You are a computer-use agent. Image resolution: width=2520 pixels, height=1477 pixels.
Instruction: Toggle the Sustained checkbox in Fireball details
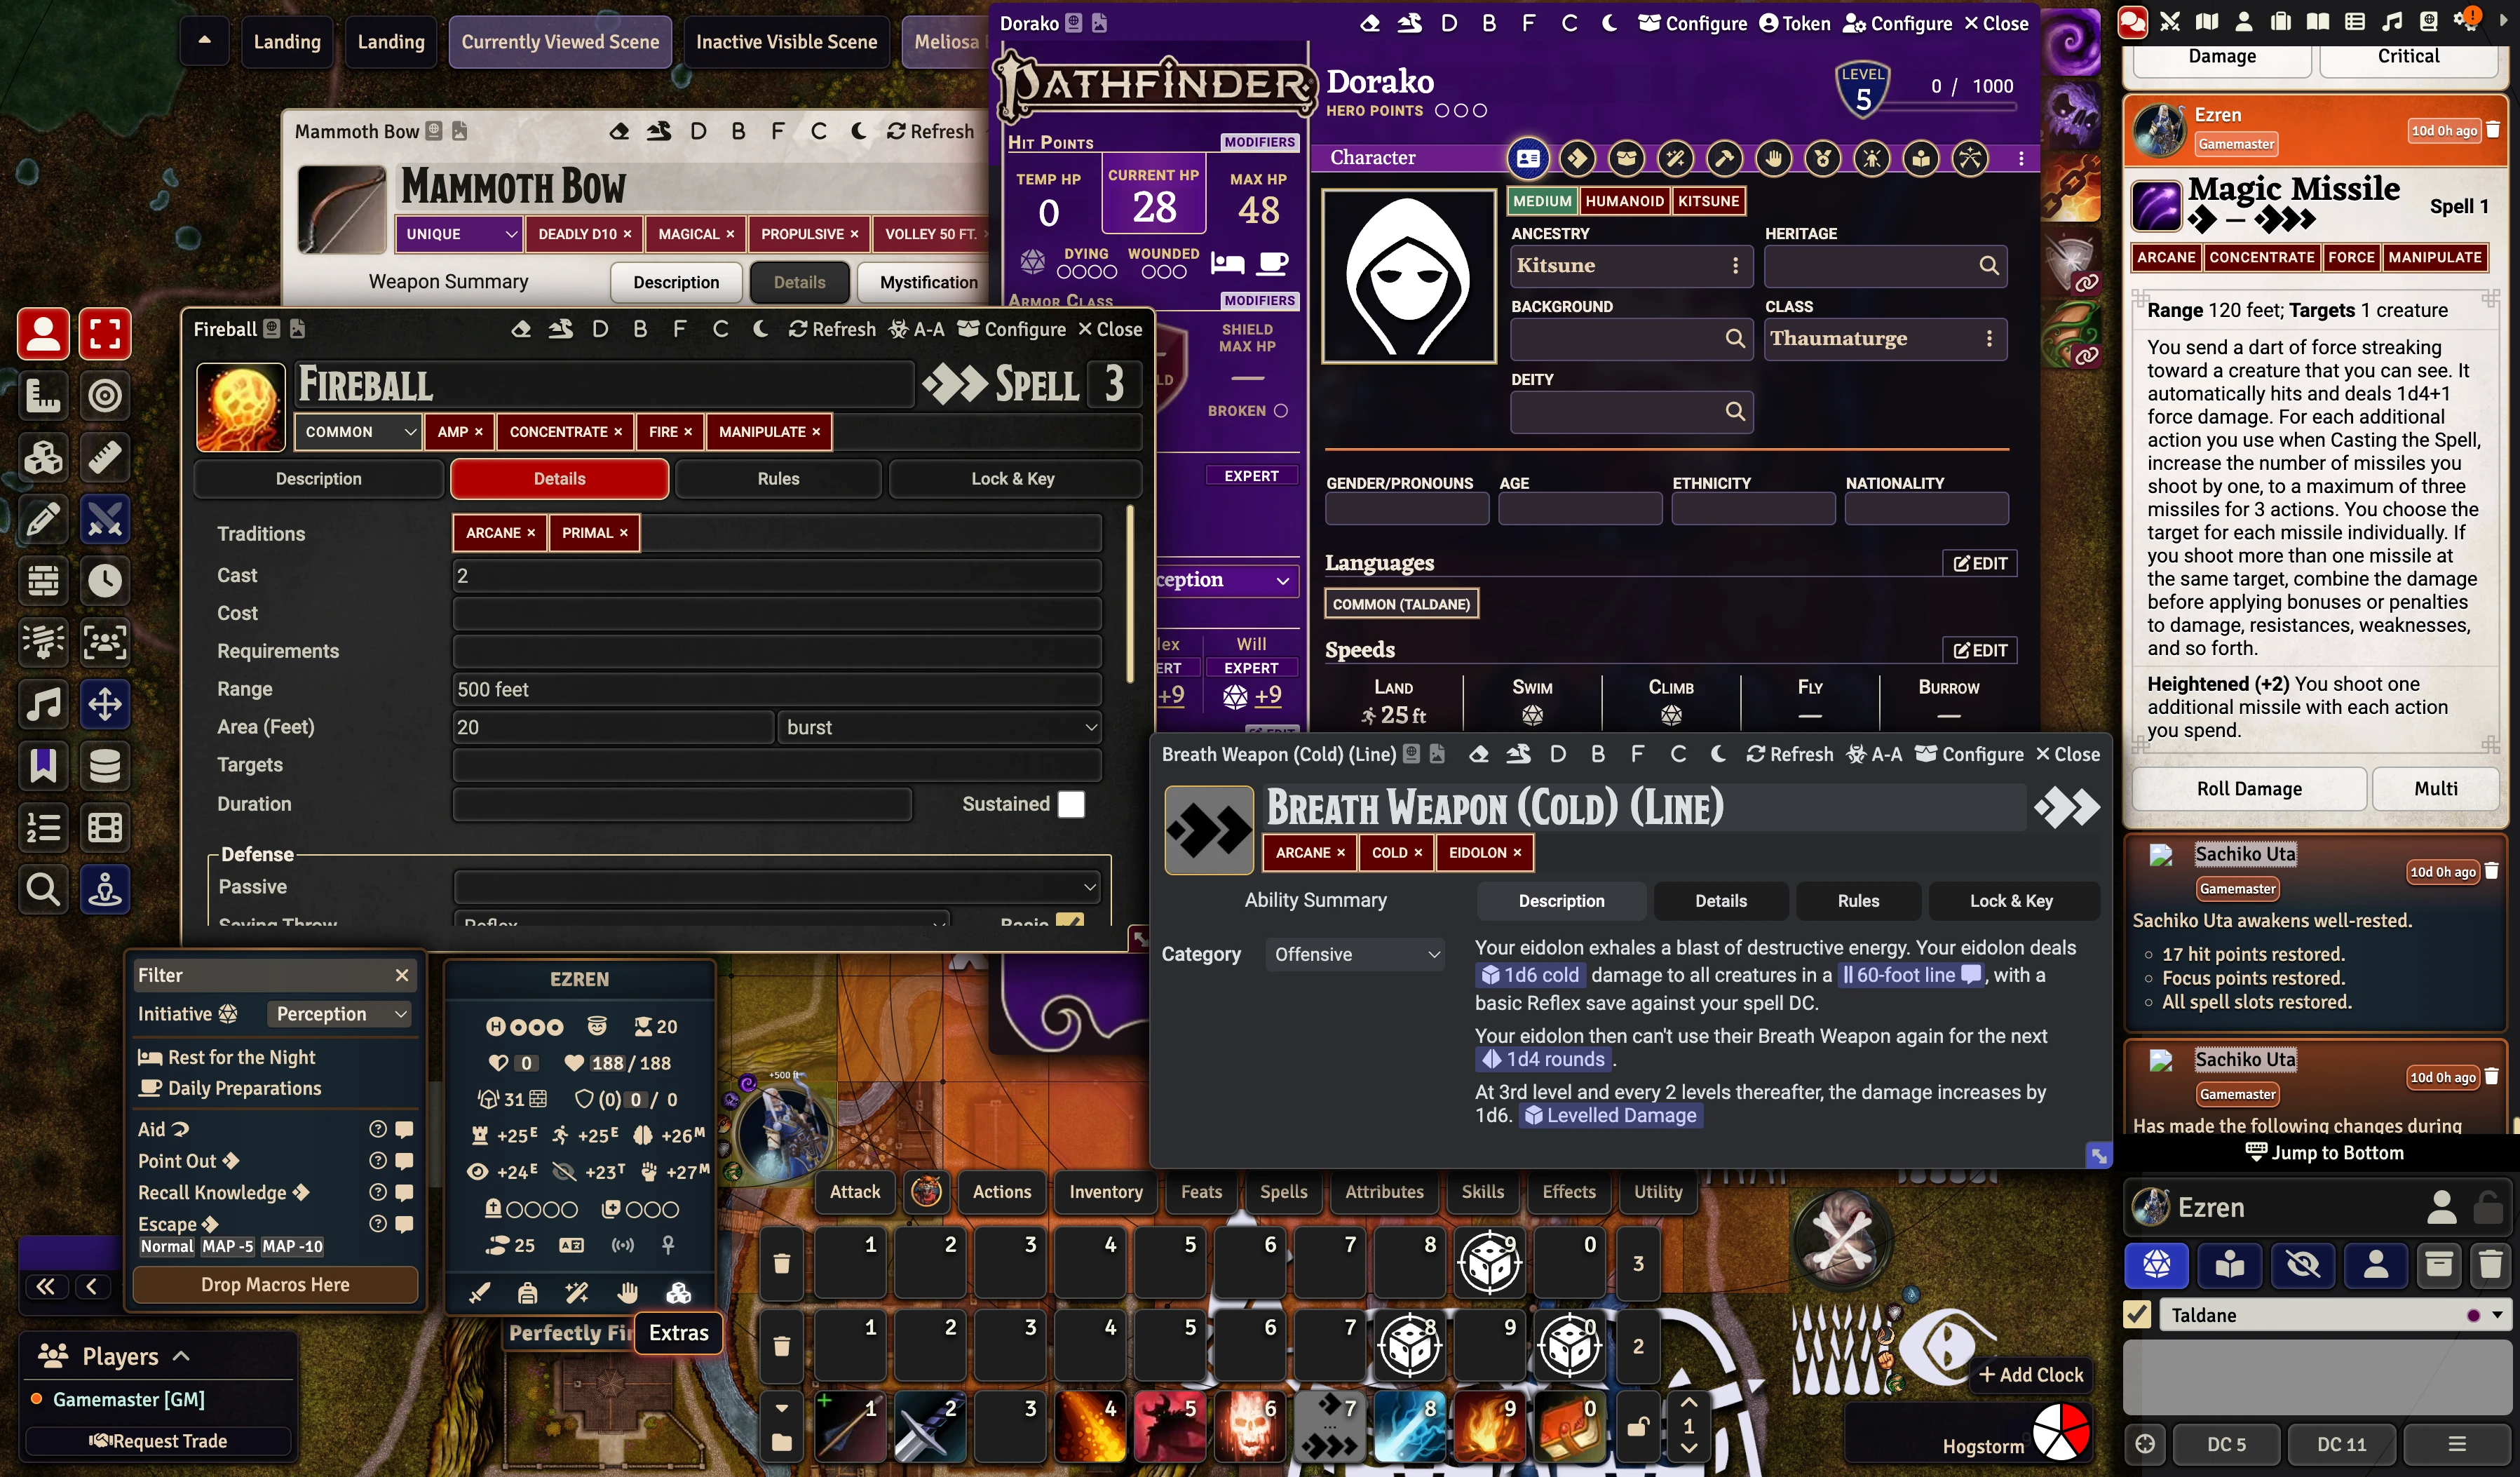1071,804
